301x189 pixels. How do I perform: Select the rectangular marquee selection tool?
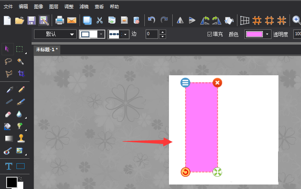(19, 49)
